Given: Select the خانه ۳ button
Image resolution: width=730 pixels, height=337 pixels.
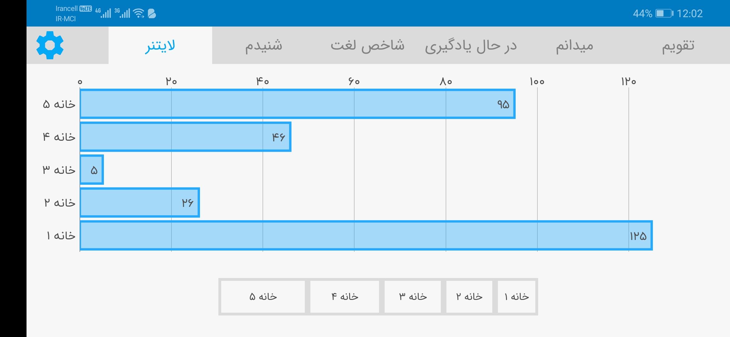Looking at the screenshot, I should [x=413, y=296].
